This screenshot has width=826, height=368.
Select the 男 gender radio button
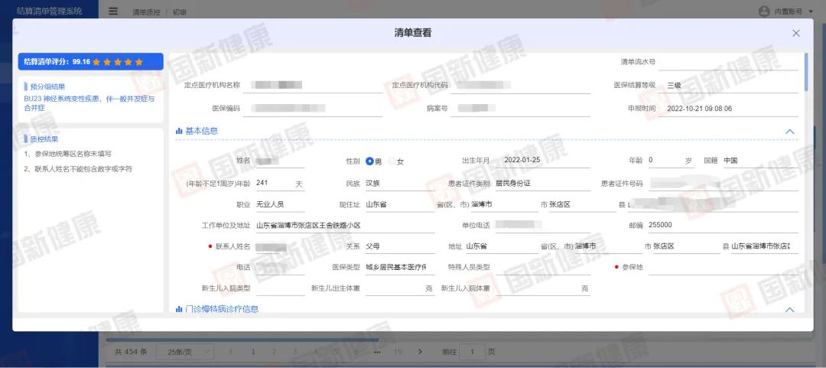tap(369, 161)
